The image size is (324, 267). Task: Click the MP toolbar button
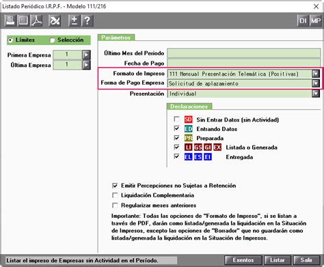pos(316,20)
